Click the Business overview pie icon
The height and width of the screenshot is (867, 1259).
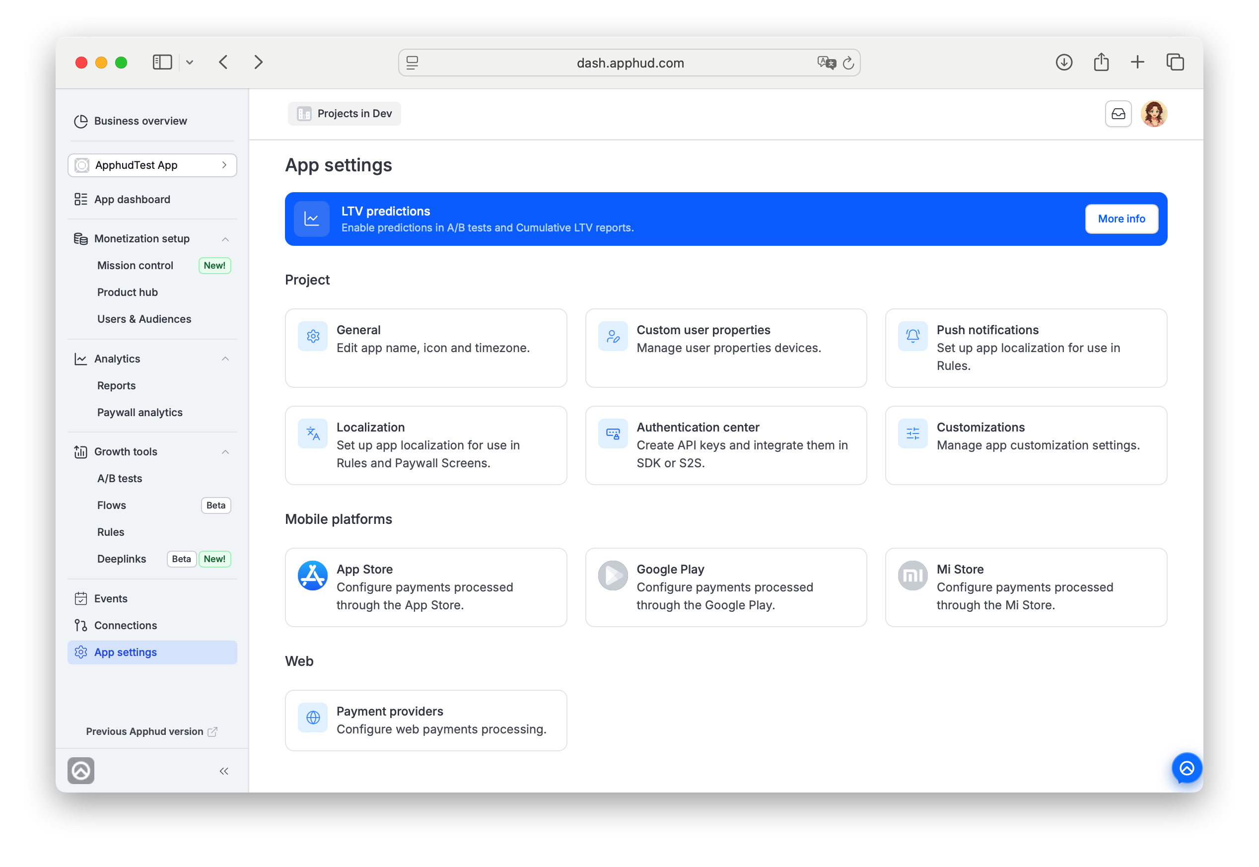[81, 121]
